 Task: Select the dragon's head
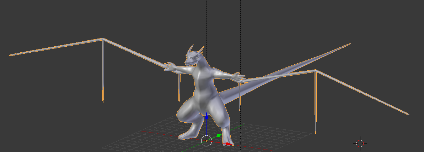point(192,57)
